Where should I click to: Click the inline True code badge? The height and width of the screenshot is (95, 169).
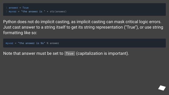pyautogui.click(x=70, y=54)
